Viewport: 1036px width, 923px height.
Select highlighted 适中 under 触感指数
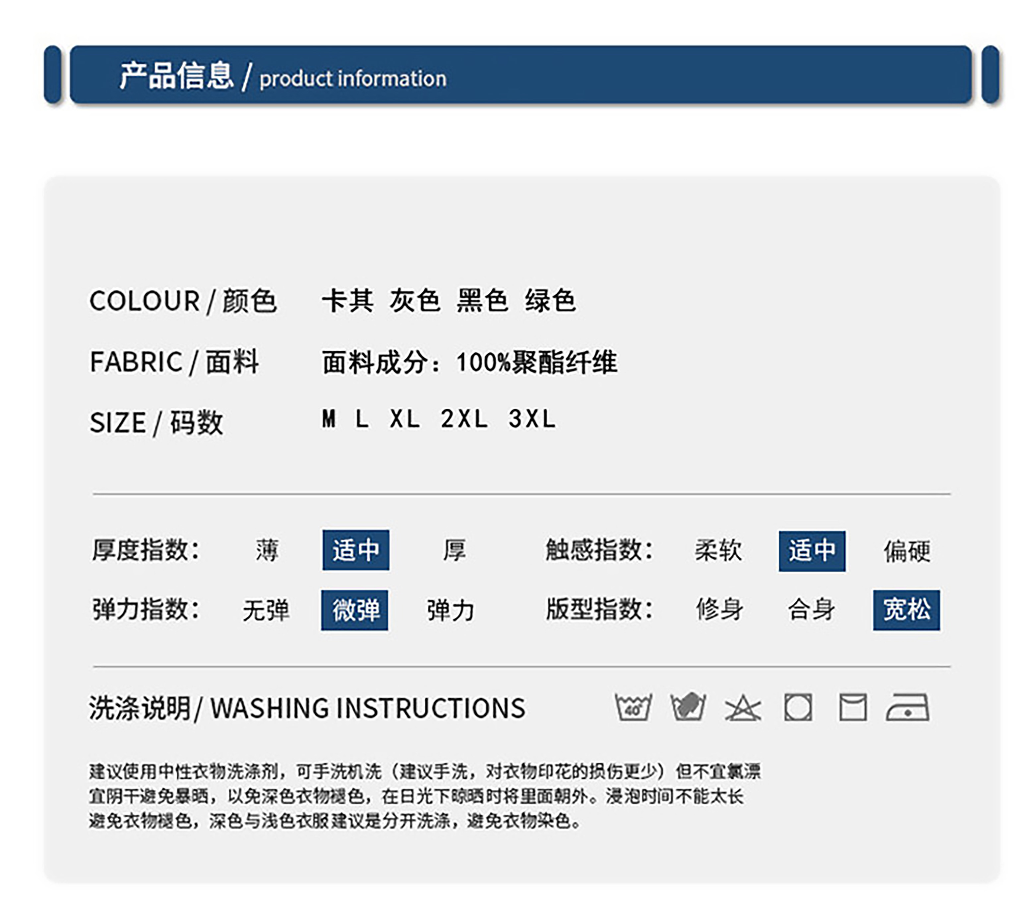[812, 551]
